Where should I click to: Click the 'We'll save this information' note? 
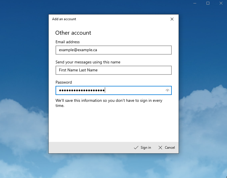109,103
